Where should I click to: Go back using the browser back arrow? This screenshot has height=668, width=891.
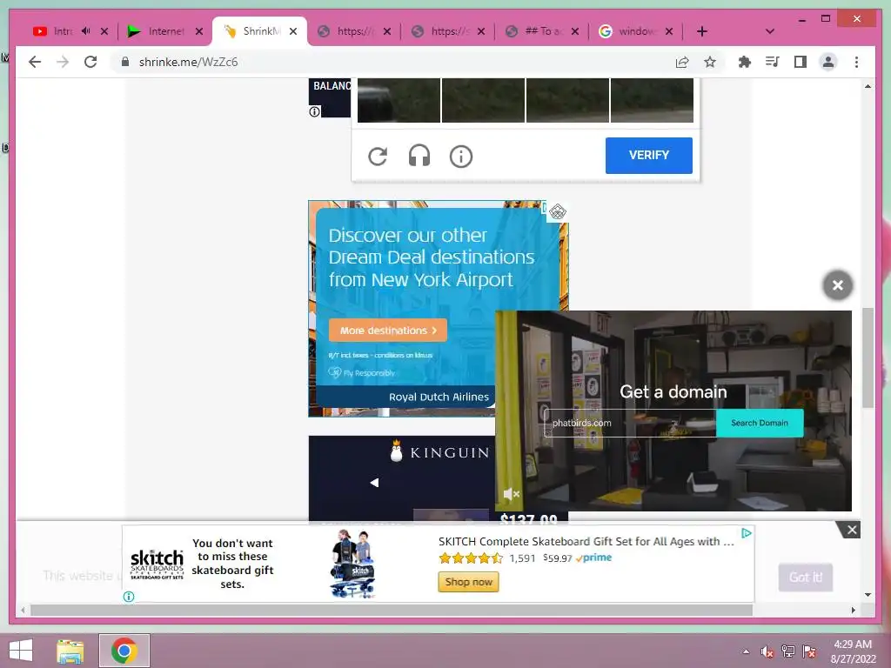(35, 62)
